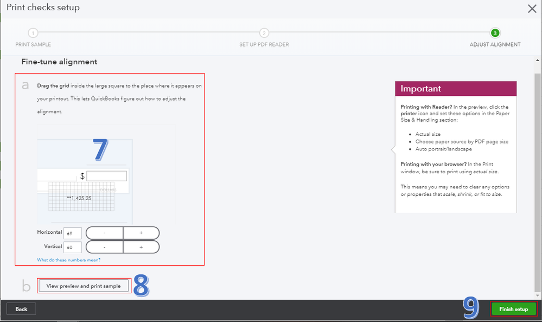Click the Horizontal offset input field
Viewport: 542px width, 322px height.
point(73,233)
